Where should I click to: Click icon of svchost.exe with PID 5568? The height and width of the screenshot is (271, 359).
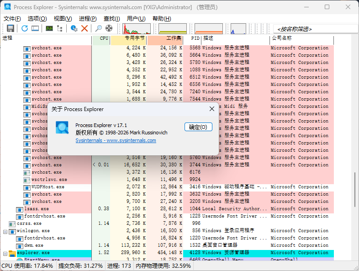click(27, 48)
